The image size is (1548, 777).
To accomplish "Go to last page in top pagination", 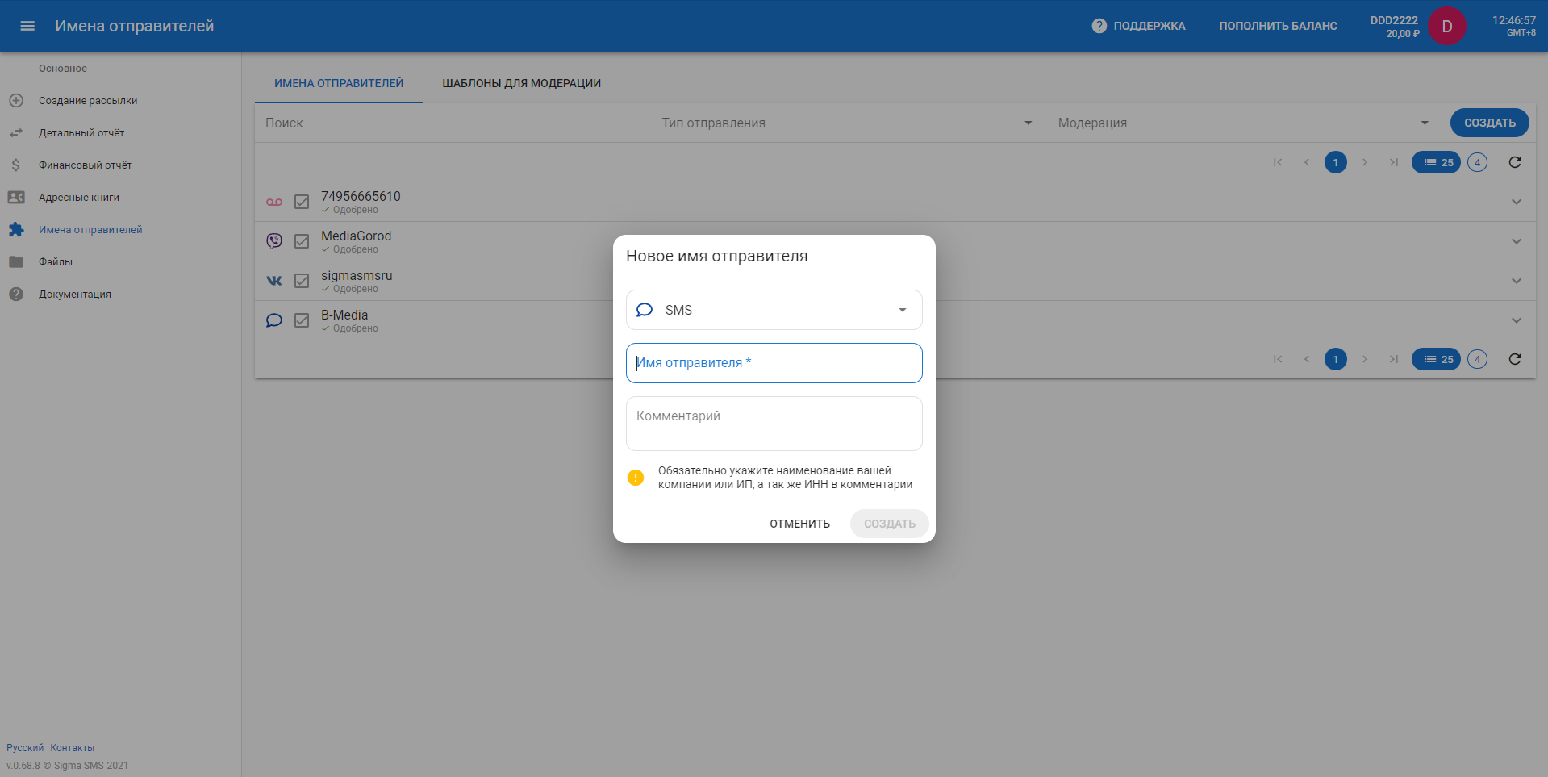I will [x=1394, y=162].
